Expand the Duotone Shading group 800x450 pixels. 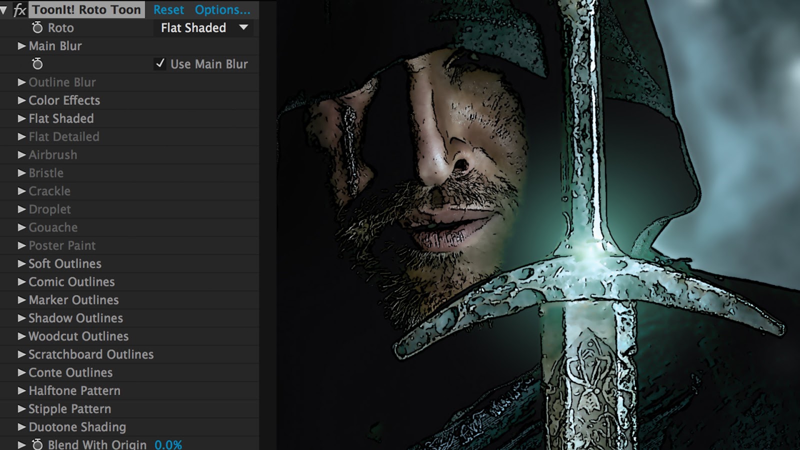click(x=21, y=427)
